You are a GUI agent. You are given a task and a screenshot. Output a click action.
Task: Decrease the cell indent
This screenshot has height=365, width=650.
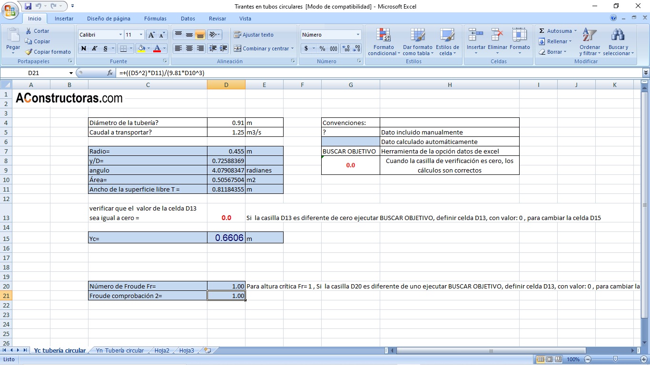pos(213,48)
